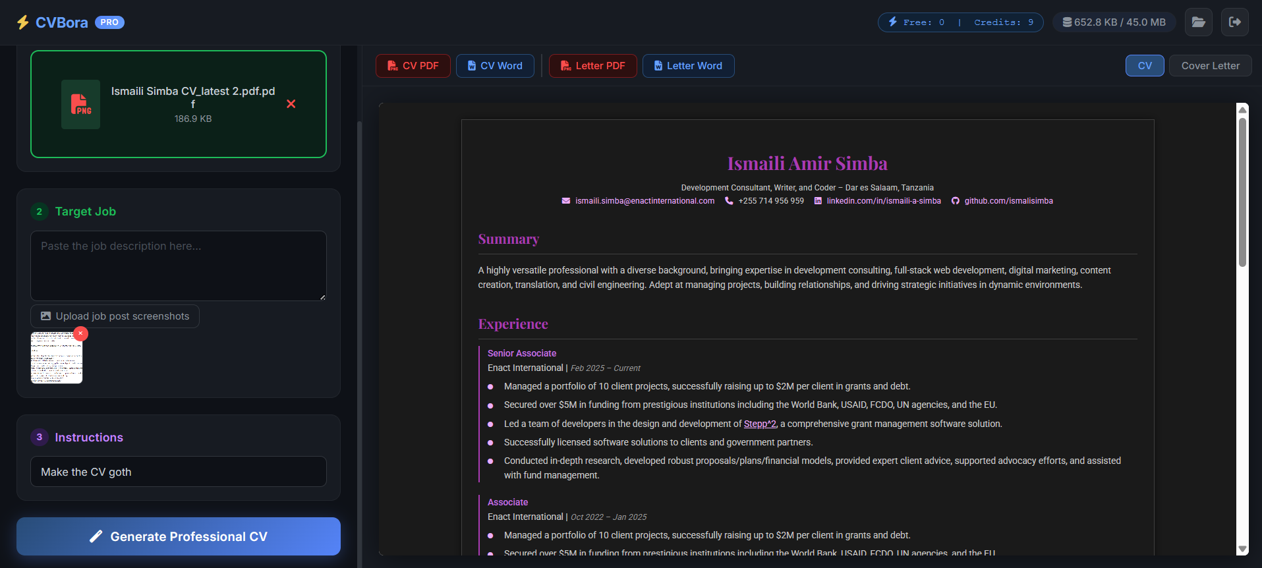Click the CVBora lightning bolt logo
1262x568 pixels.
pos(23,22)
